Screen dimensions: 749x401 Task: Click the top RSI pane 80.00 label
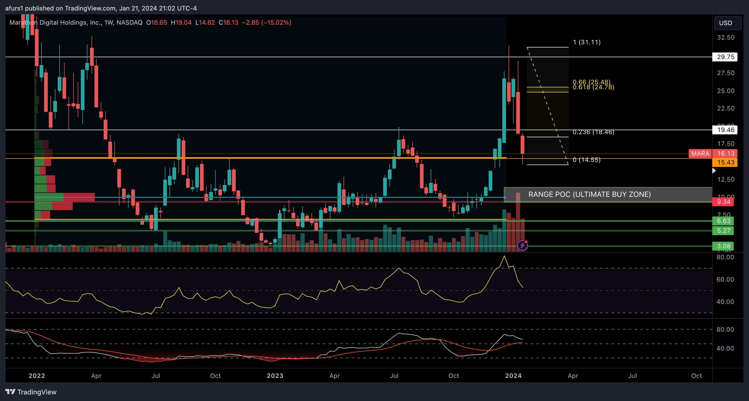tap(725, 257)
